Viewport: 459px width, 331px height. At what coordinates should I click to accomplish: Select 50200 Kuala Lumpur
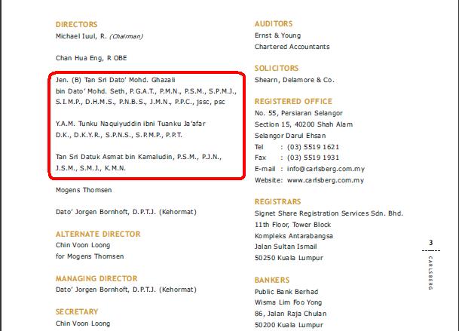(x=289, y=325)
